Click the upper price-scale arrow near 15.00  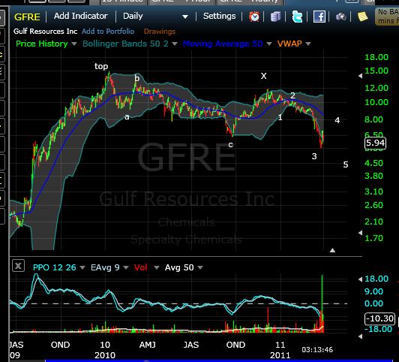coord(360,76)
